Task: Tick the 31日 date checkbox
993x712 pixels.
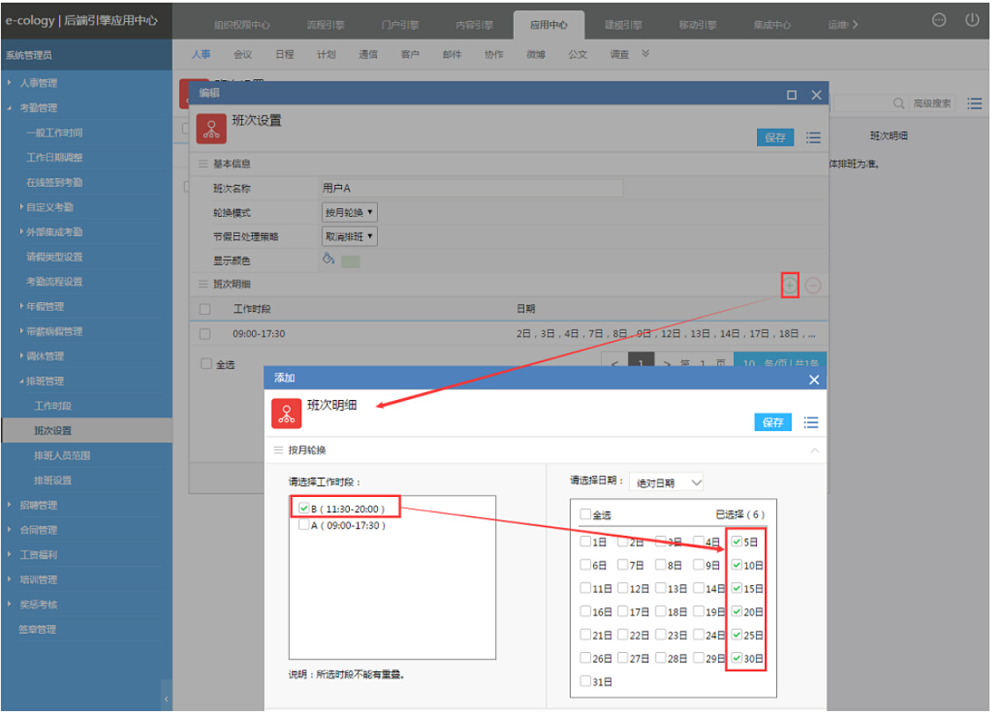Action: 586,681
